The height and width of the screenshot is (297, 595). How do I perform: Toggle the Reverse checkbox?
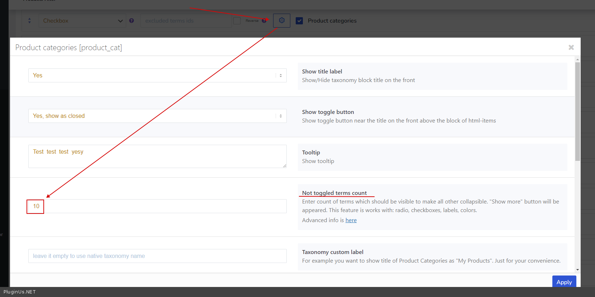[237, 21]
